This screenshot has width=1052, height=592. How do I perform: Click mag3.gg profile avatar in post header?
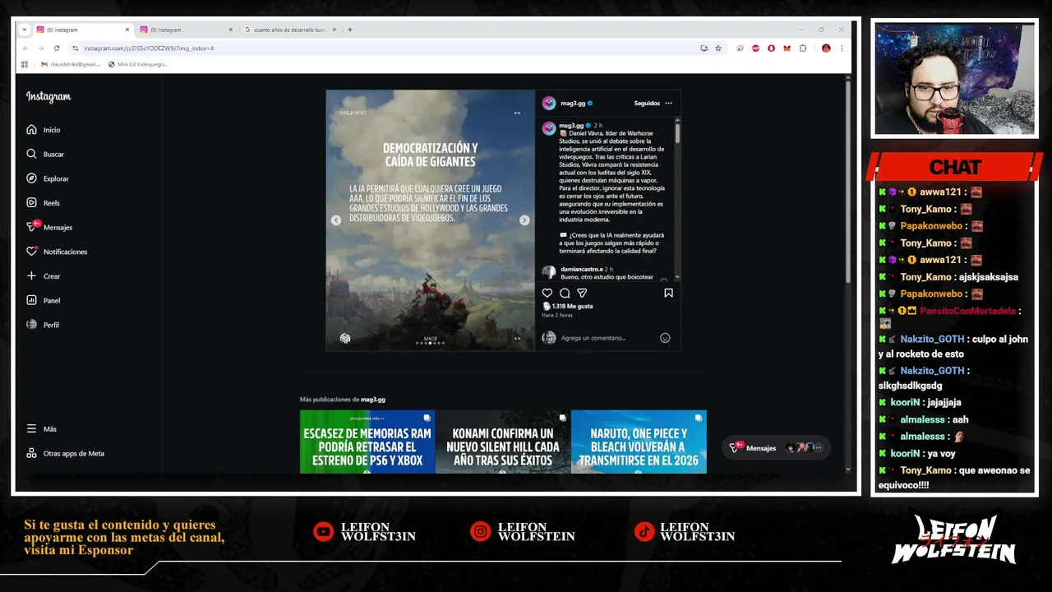point(549,103)
